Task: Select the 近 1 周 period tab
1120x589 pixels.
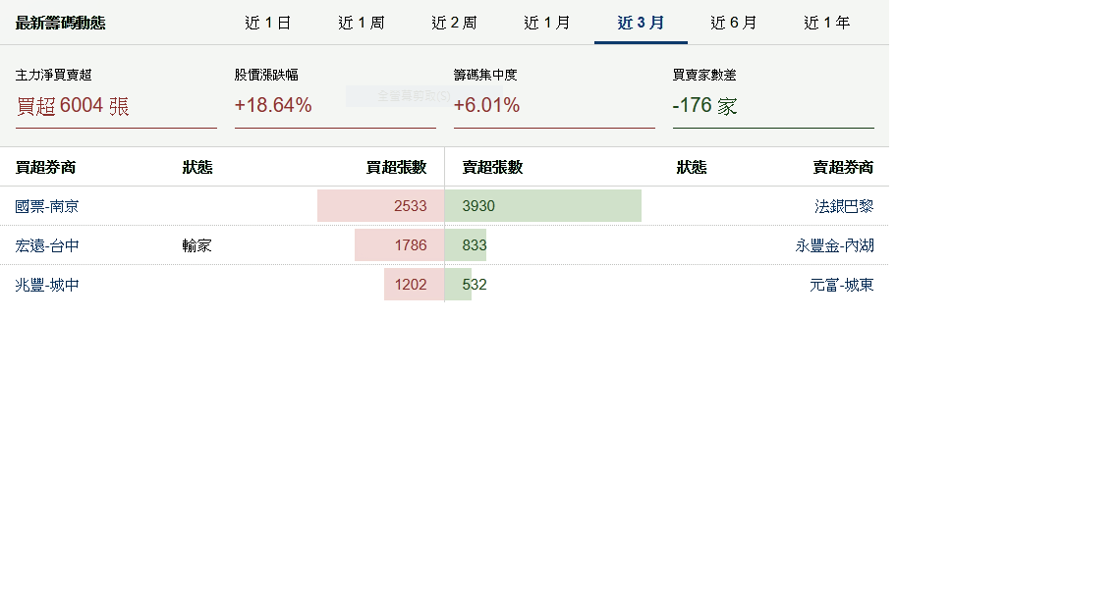Action: click(x=361, y=23)
